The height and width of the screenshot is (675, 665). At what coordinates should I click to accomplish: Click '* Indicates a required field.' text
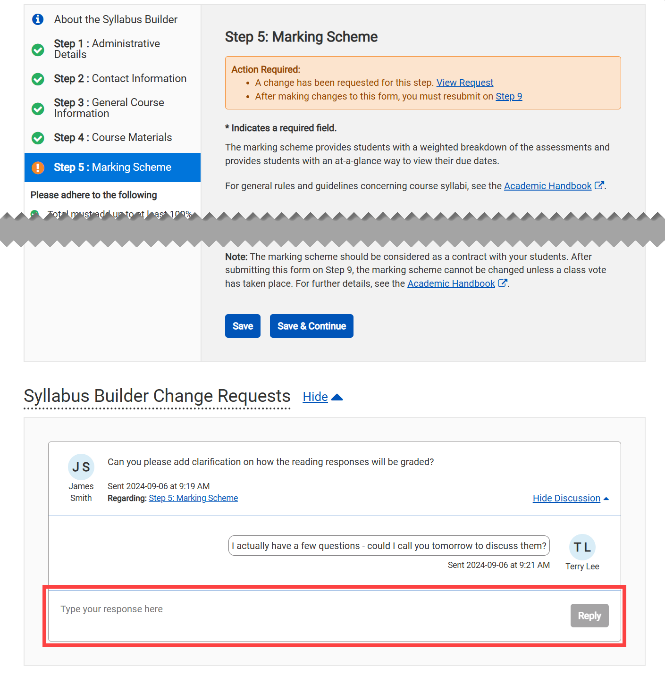(281, 128)
